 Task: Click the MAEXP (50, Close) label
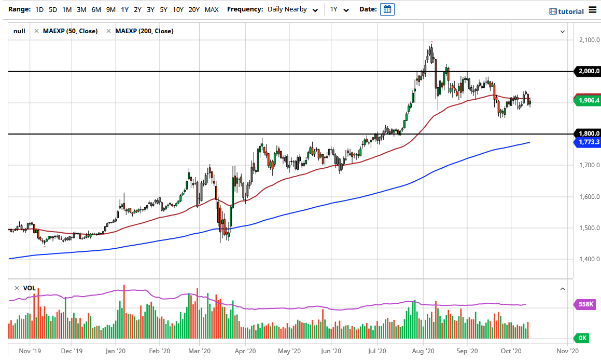click(70, 31)
